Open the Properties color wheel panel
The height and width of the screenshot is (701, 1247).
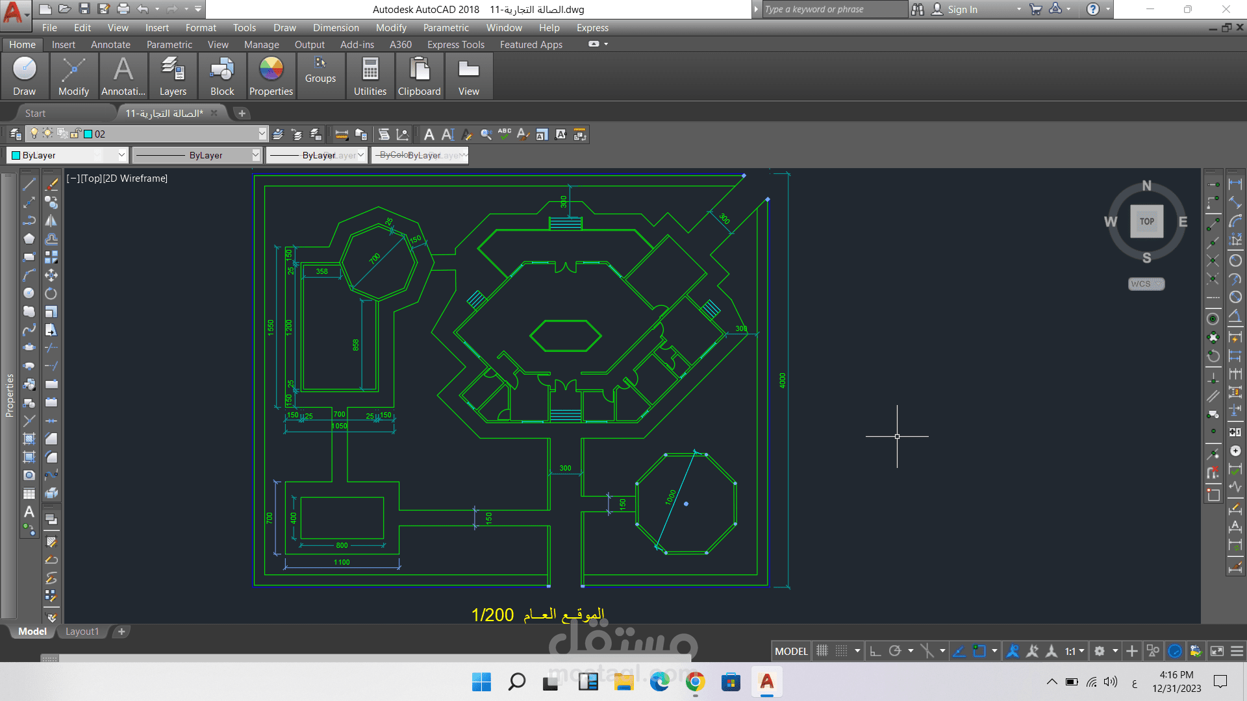point(271,76)
